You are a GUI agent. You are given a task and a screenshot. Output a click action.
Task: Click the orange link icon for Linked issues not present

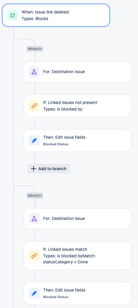click(34, 106)
